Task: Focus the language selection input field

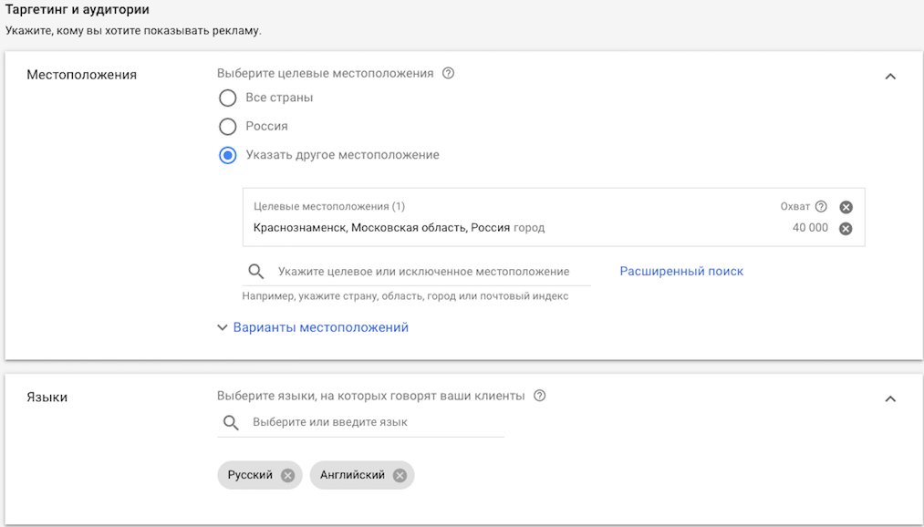Action: [x=374, y=423]
